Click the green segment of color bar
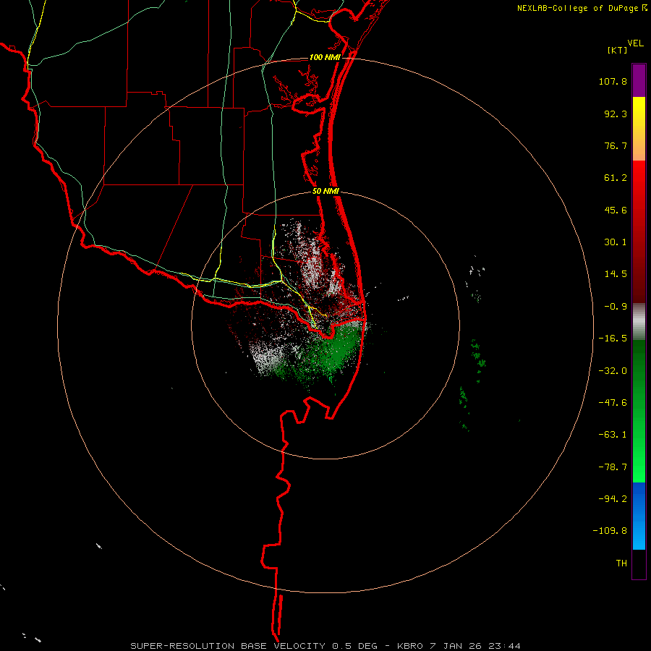 tap(639, 411)
